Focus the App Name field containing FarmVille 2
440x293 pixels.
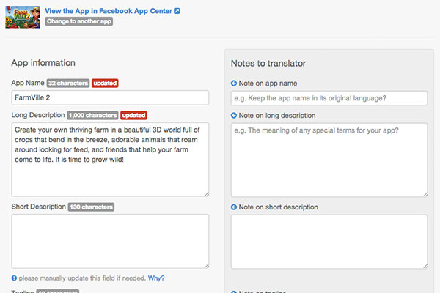click(x=110, y=97)
